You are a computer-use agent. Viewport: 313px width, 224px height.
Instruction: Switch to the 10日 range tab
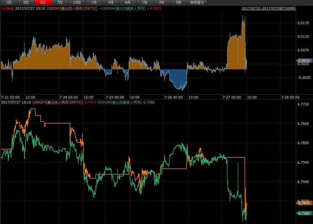[77, 2]
